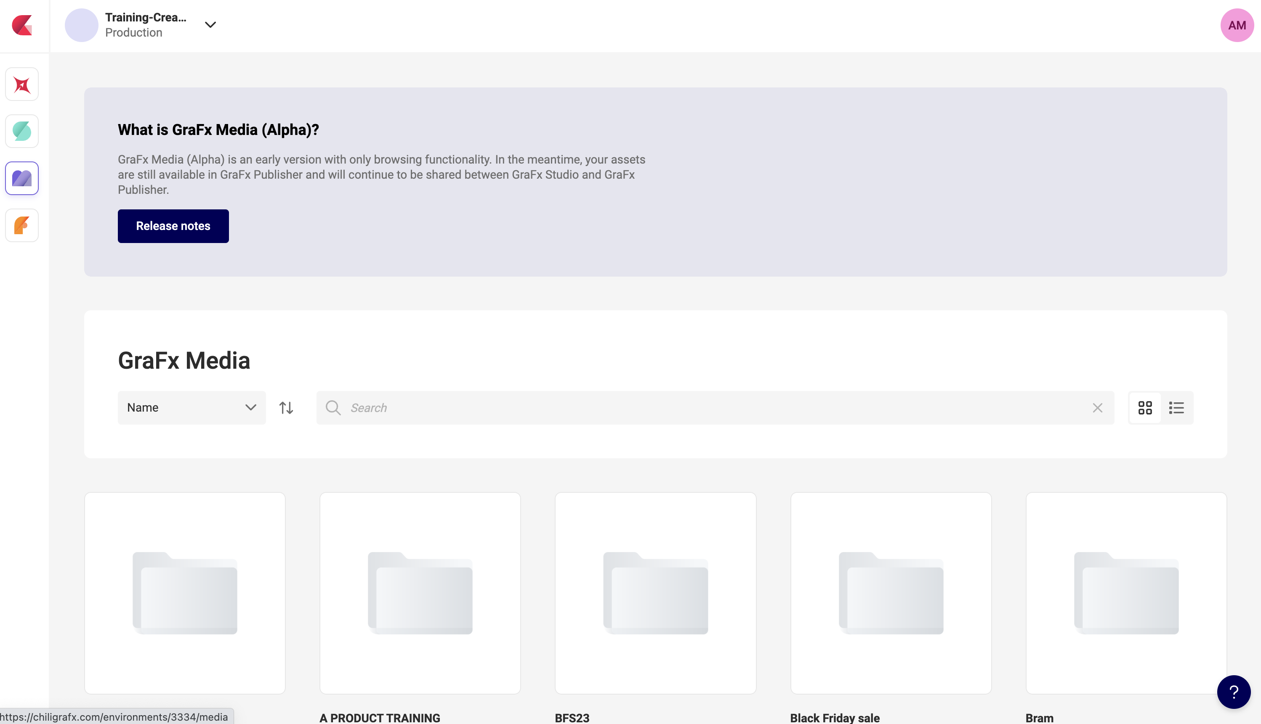Click the Black Friday sale label
The image size is (1261, 724).
pos(835,718)
